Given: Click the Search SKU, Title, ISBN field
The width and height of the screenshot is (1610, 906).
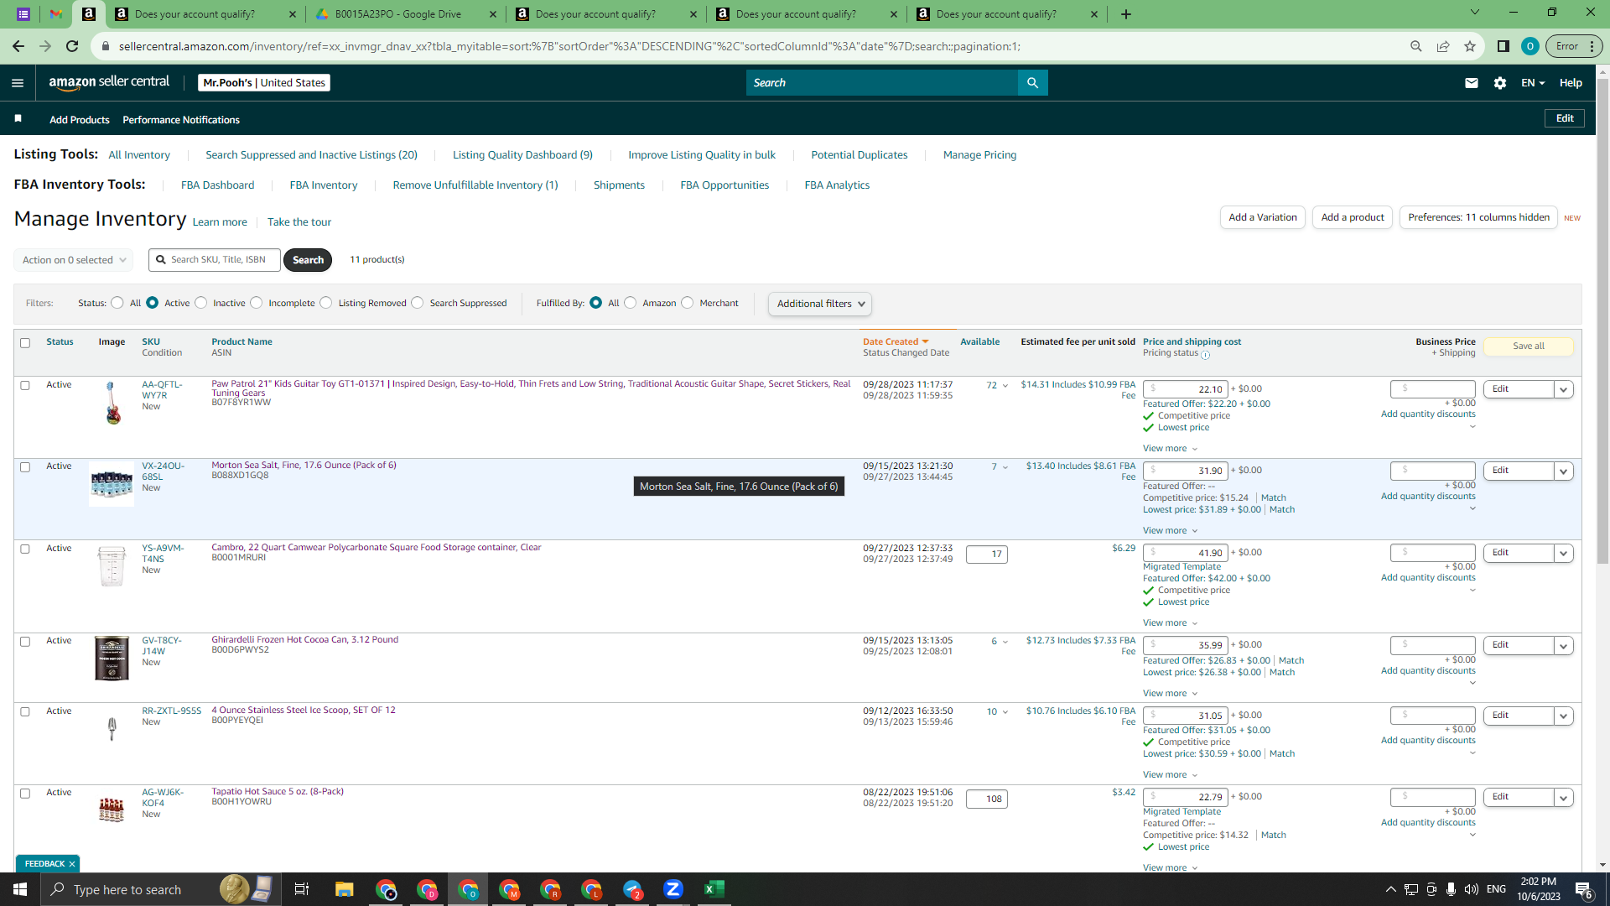Looking at the screenshot, I should click(215, 260).
